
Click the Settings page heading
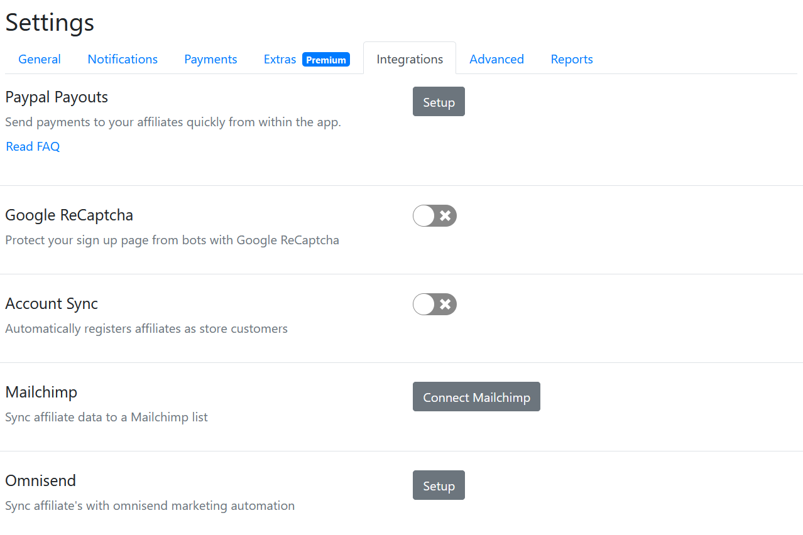point(50,23)
